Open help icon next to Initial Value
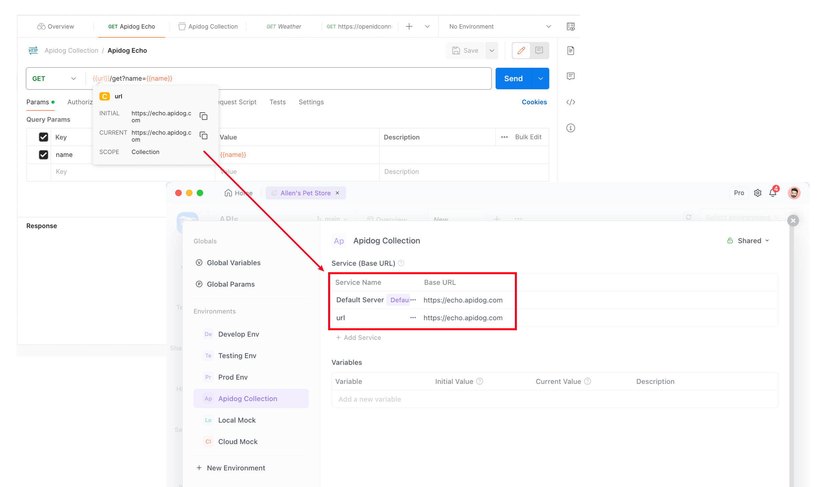819x487 pixels. 480,381
